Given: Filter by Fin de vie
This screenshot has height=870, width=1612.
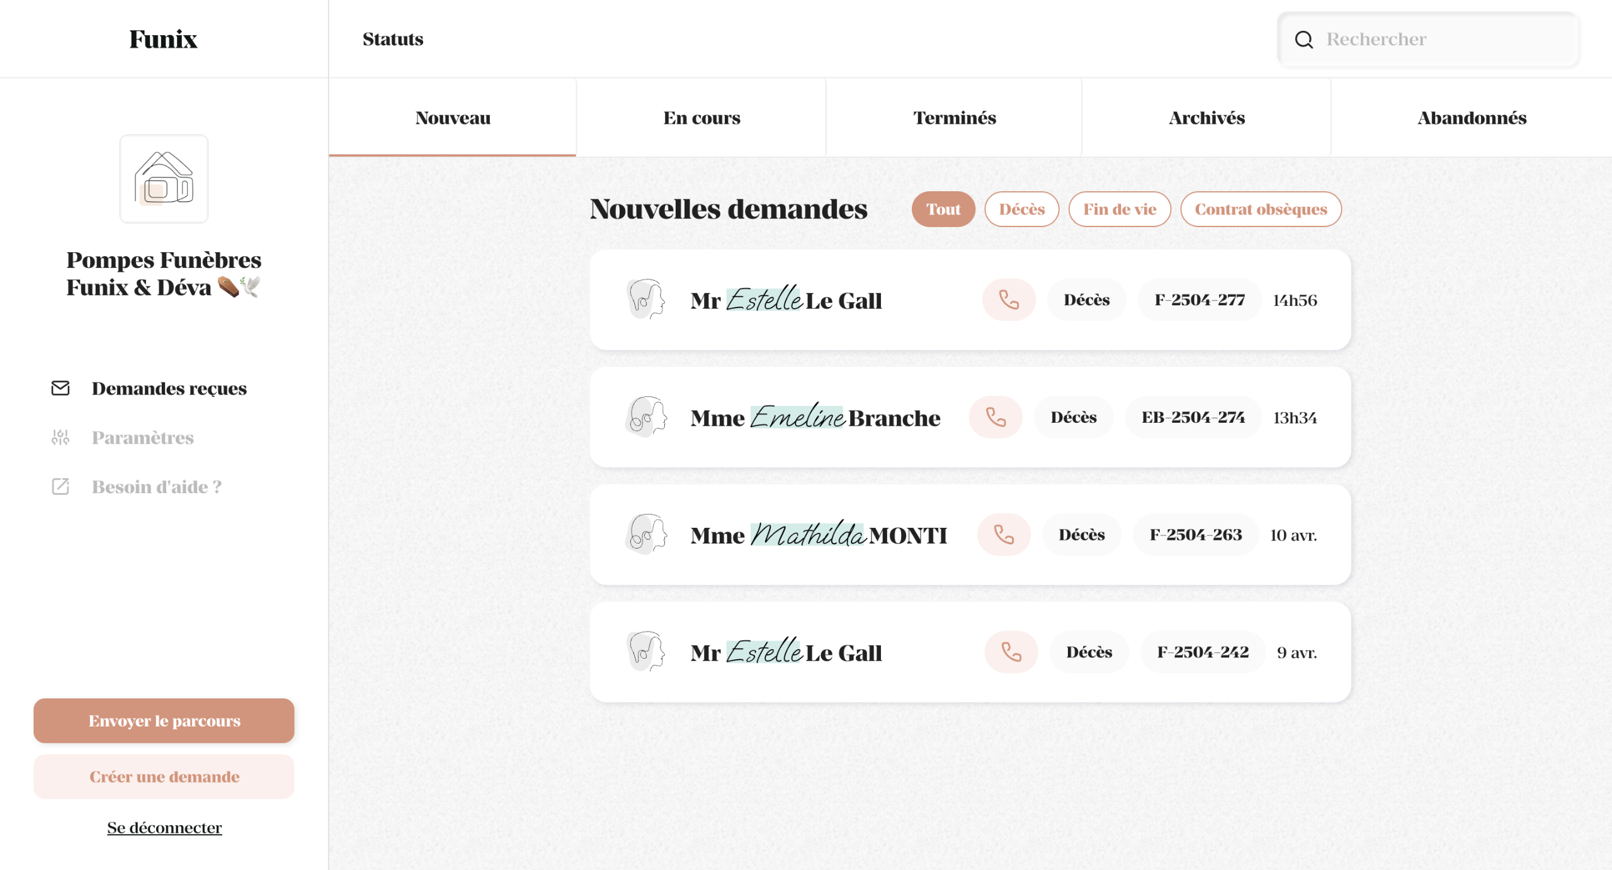Looking at the screenshot, I should click(x=1120, y=209).
